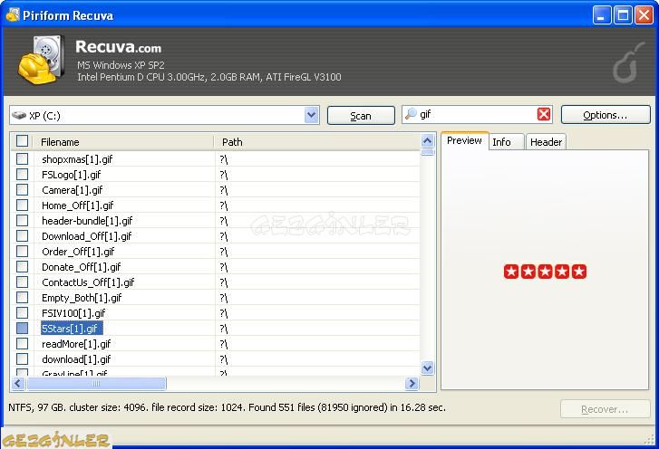Check the box for readMore[1].gif
659x449 pixels.
(22, 344)
